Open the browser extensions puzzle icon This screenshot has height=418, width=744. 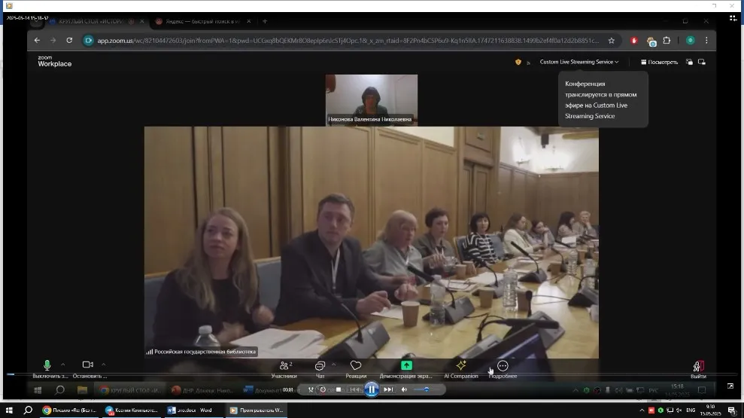667,41
